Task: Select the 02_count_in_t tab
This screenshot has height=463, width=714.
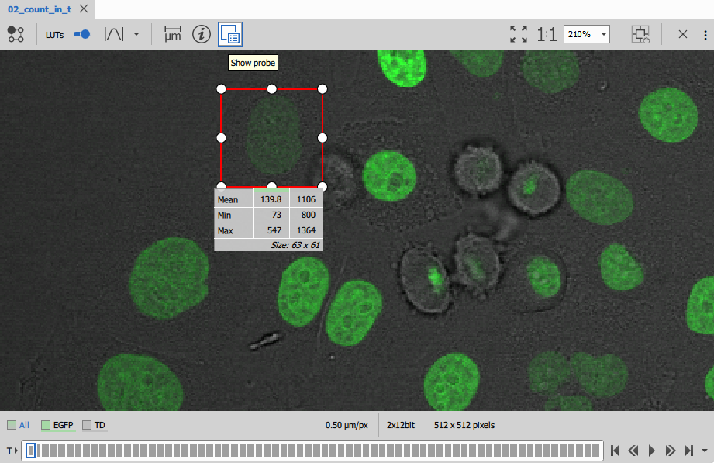Action: pos(39,10)
